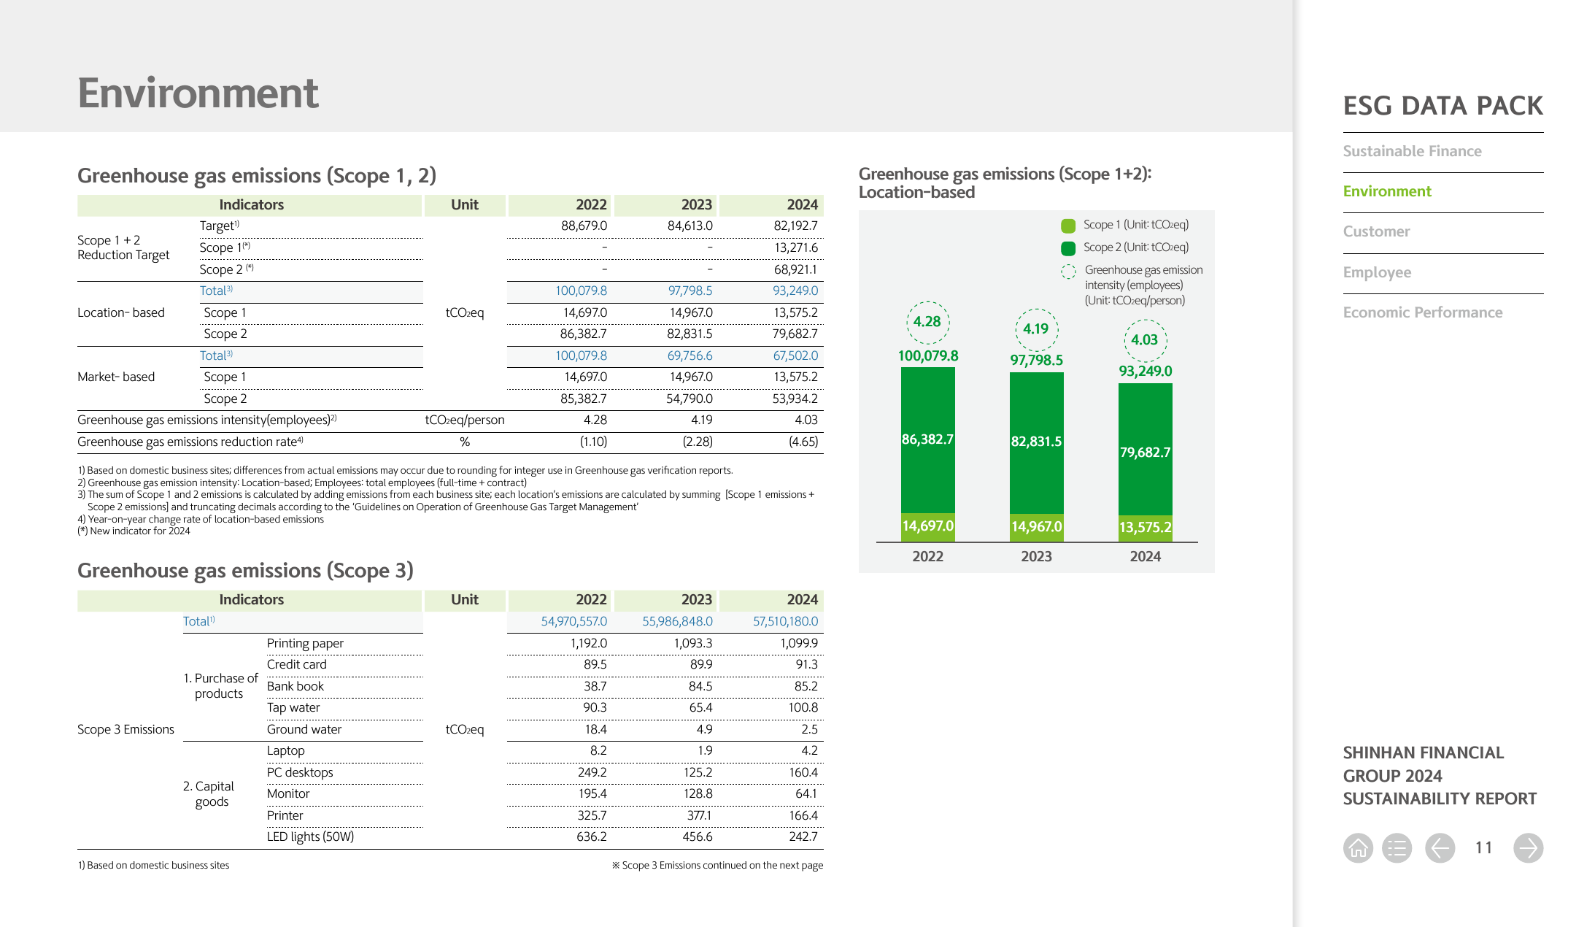Open the Customer section

(x=1376, y=231)
